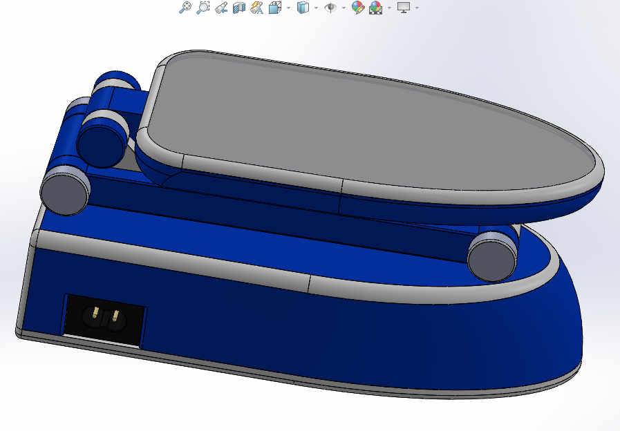The image size is (620, 431).
Task: Expand the View Settings dropdown arrow
Action: [417, 8]
